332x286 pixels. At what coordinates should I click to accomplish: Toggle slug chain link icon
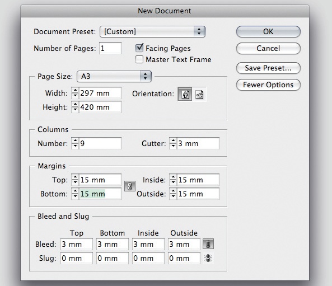click(208, 258)
